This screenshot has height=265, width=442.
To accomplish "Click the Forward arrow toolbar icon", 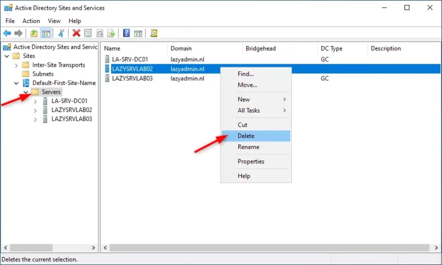I will pyautogui.click(x=18, y=33).
